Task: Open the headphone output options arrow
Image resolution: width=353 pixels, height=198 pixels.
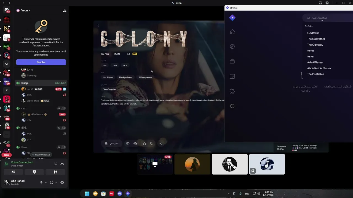Action: pyautogui.click(x=56, y=182)
